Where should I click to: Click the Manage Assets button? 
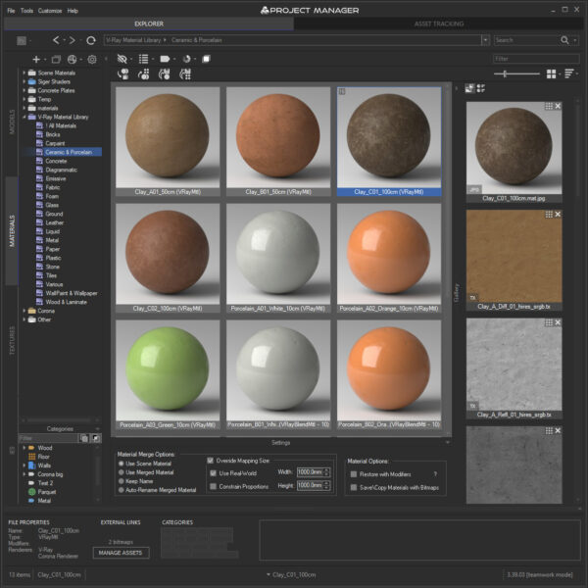121,553
